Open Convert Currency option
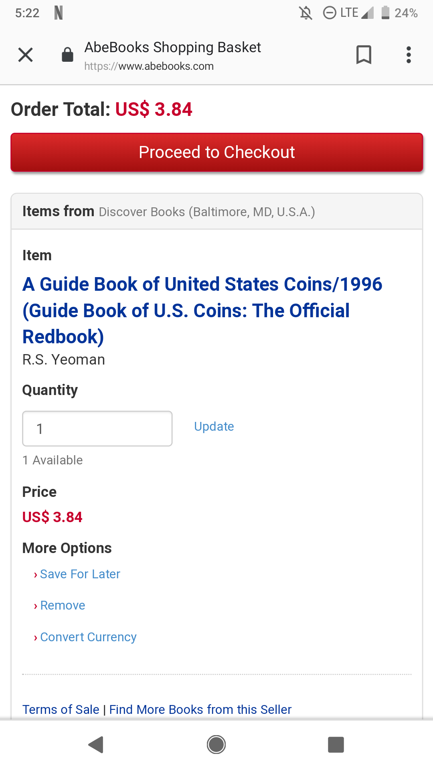The height and width of the screenshot is (770, 433). (x=88, y=637)
